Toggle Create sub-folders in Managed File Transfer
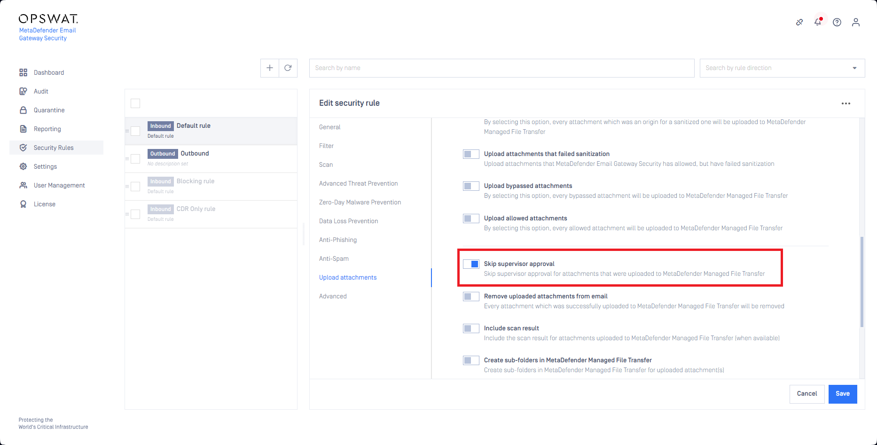 tap(471, 360)
